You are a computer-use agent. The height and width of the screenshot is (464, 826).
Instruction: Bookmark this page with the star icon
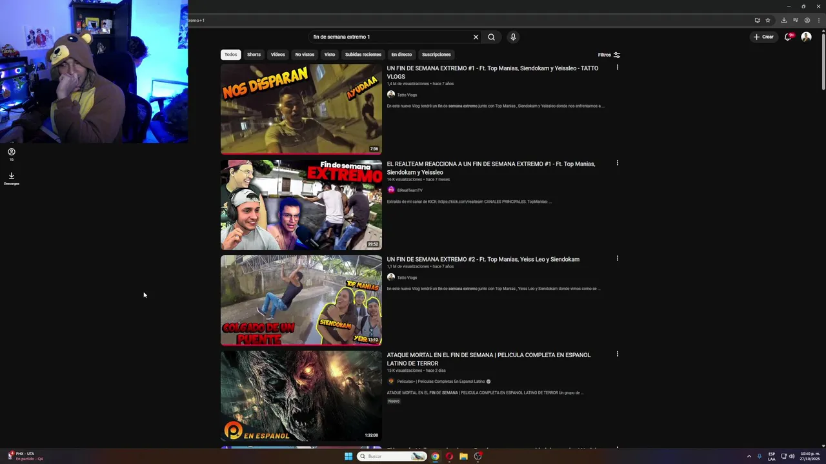[x=768, y=20]
